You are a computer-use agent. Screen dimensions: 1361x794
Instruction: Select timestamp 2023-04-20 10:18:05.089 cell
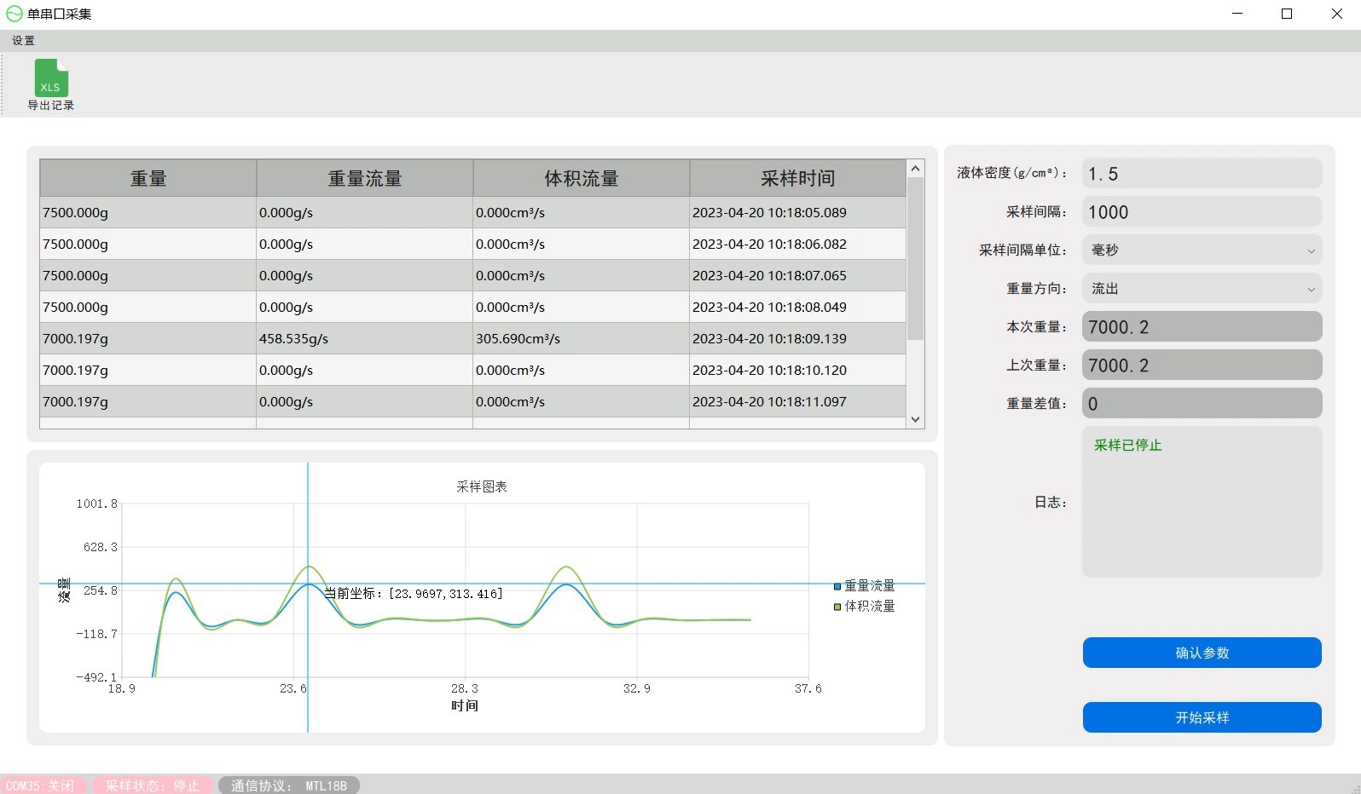797,212
